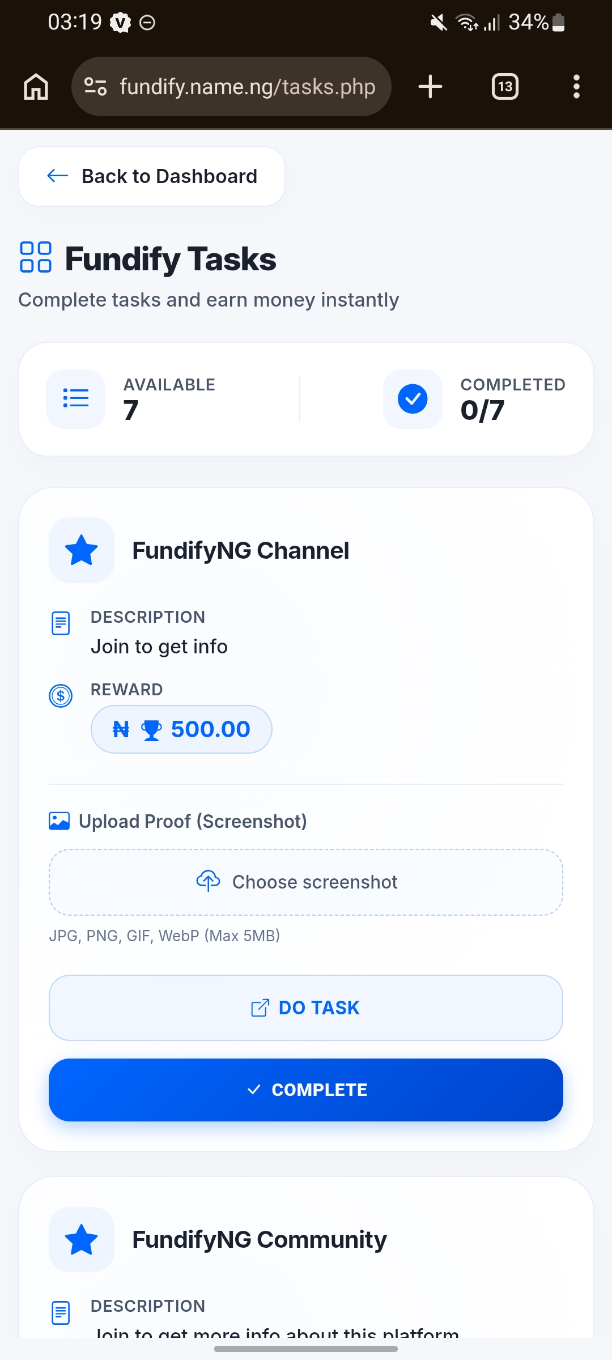Tap the Completed checkmark icon

(413, 398)
